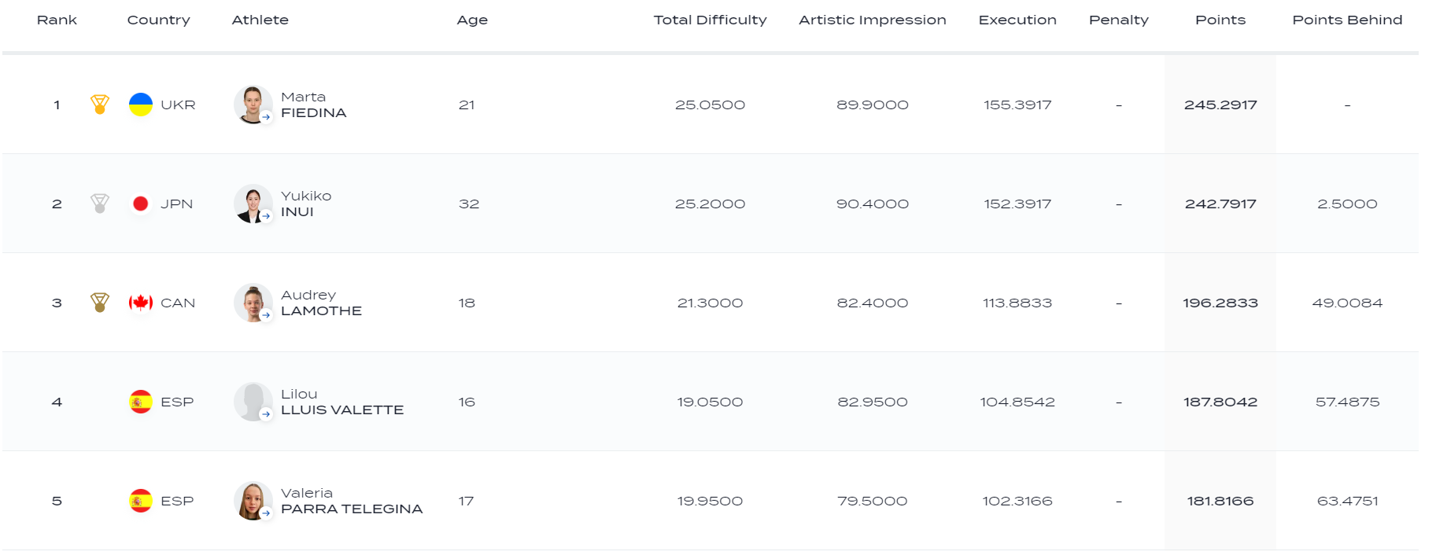1436x551 pixels.
Task: Click the Points Behind column header
Action: (1347, 20)
